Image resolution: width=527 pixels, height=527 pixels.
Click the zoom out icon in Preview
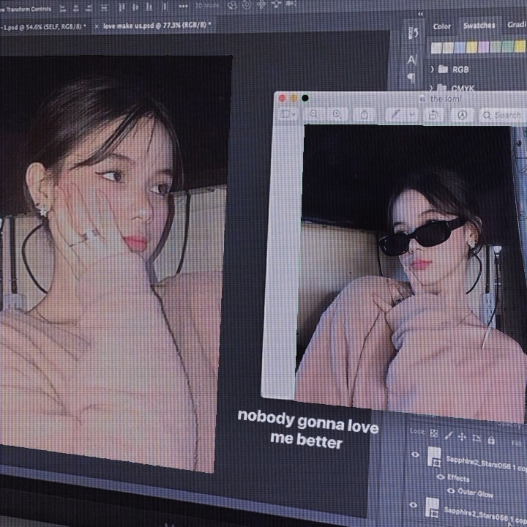(314, 114)
